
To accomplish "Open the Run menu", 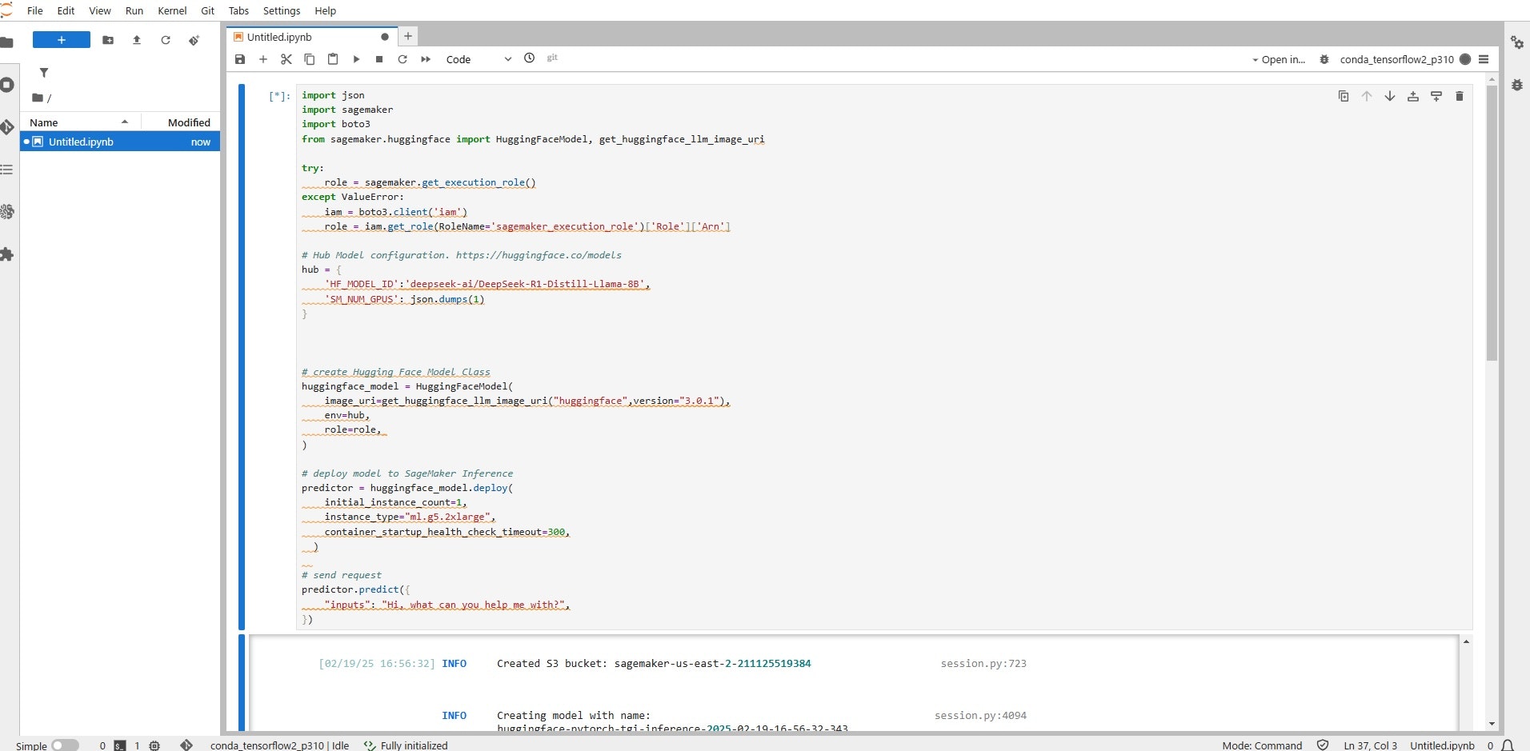I will coord(134,10).
